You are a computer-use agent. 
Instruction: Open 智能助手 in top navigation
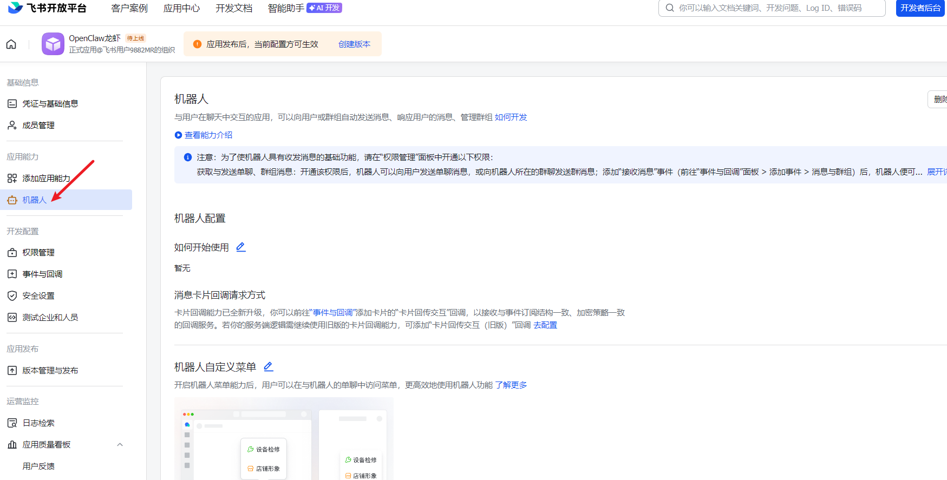(286, 8)
